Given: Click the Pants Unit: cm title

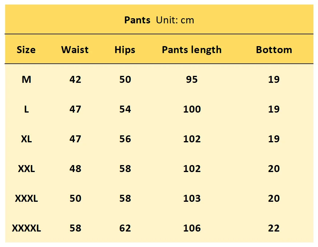Looking at the screenshot, I should click(x=159, y=20).
